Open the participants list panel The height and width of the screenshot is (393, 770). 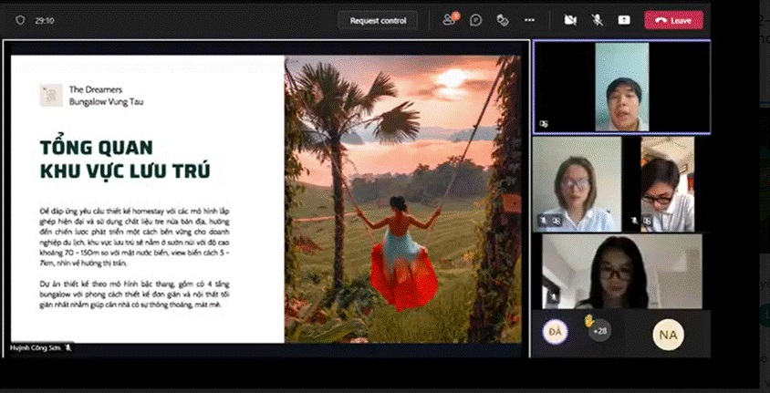(449, 20)
